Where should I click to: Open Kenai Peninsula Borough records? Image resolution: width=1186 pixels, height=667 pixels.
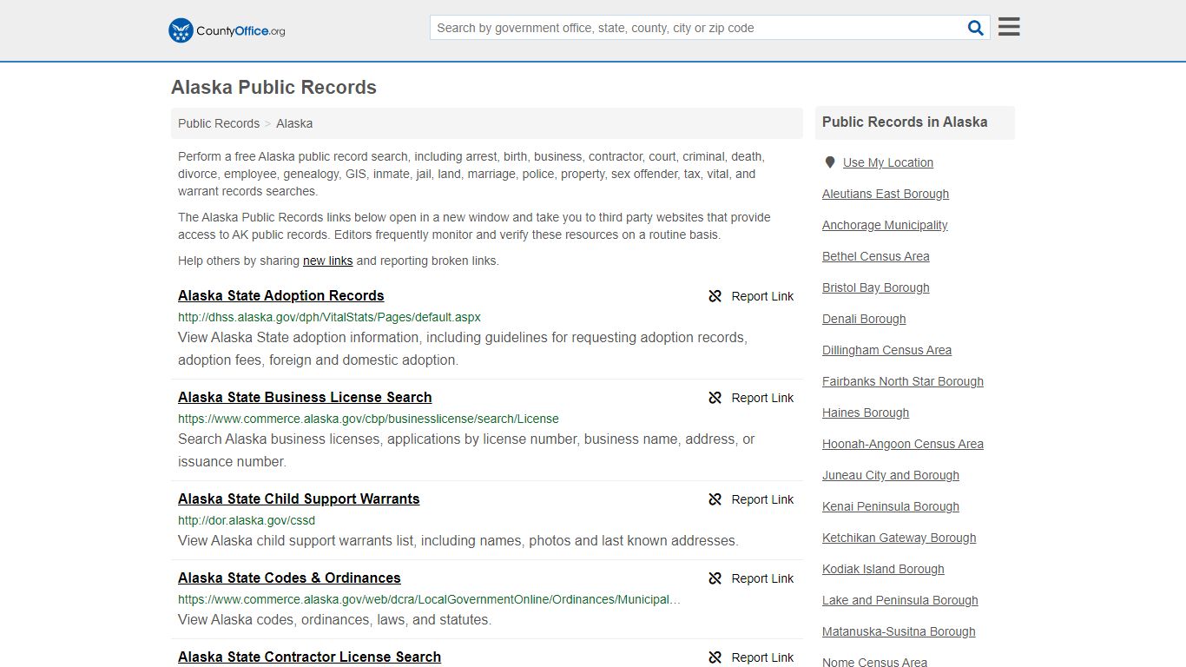(891, 506)
